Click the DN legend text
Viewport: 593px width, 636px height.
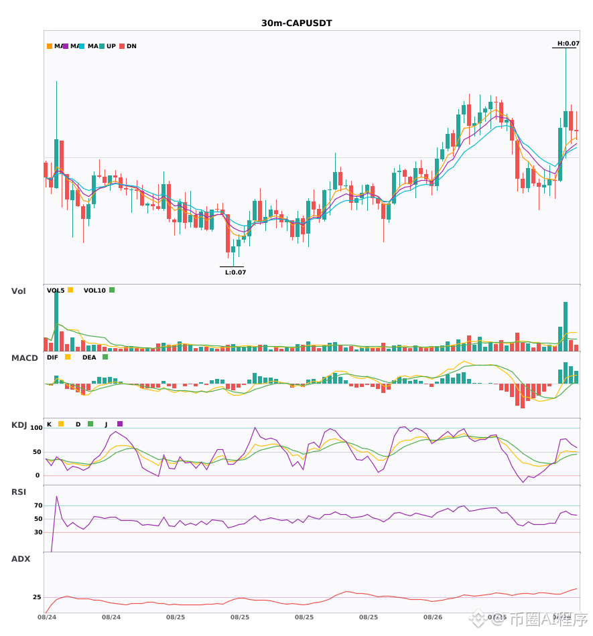(131, 46)
